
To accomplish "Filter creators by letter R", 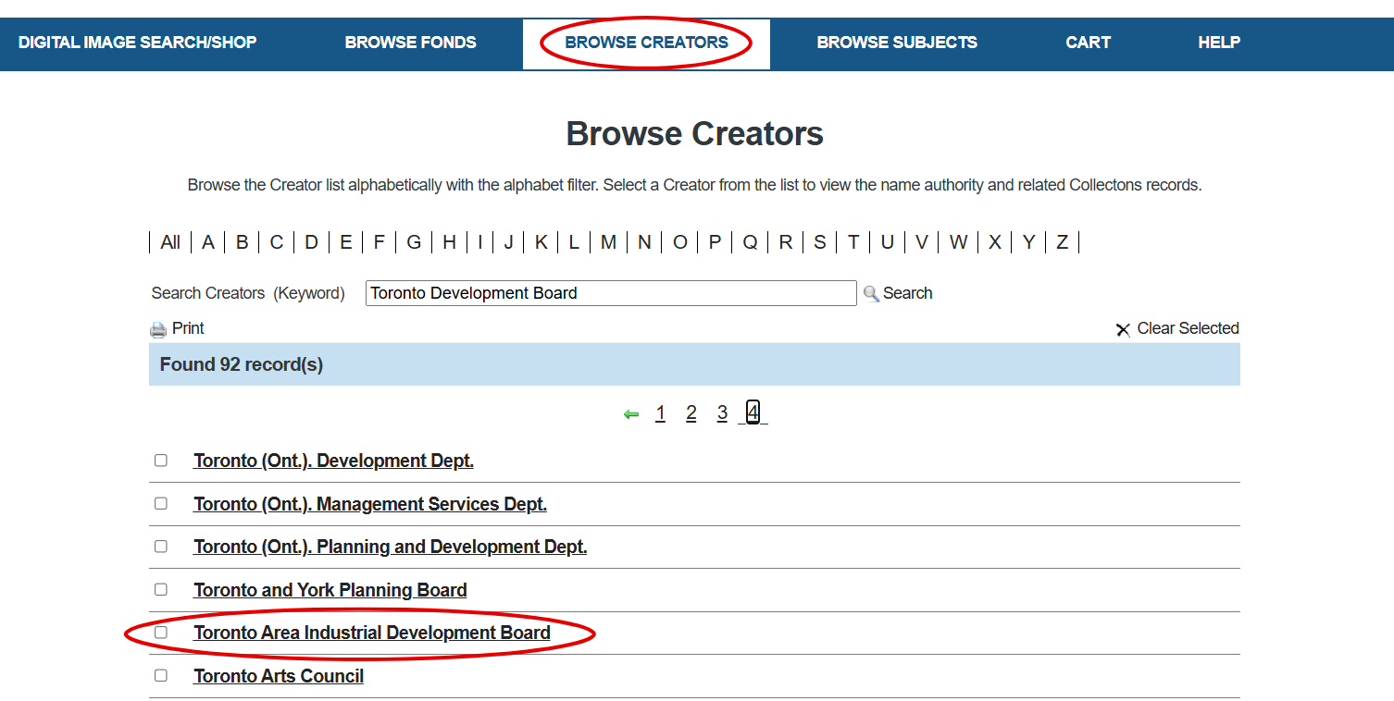I will pyautogui.click(x=786, y=242).
